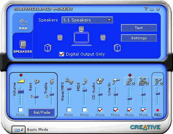Screen dimensions: 173x134
Task: Click the auxiliary source slider thumb
Action: point(143,94)
